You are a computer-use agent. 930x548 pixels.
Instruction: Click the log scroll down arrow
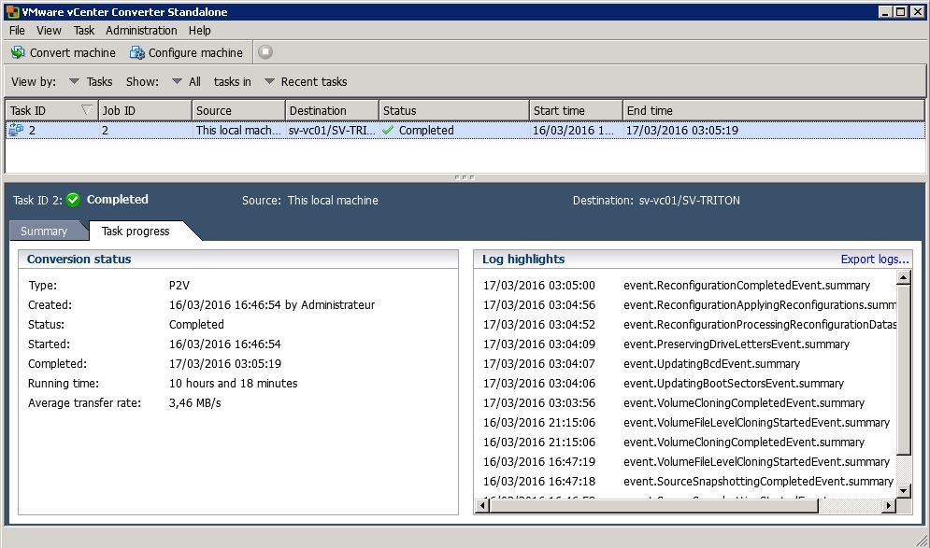coord(903,490)
